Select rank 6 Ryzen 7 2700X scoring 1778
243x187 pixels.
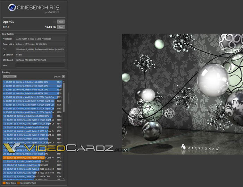(x=32, y=101)
